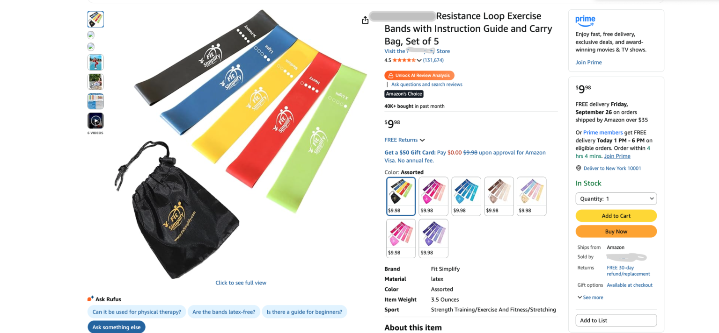
Task: Click the Join Prime link
Action: click(x=588, y=62)
